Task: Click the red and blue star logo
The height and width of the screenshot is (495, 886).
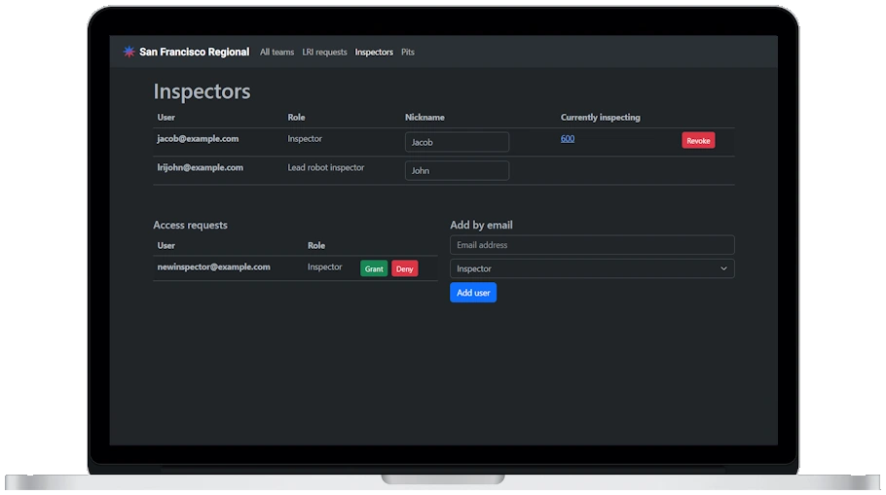Action: tap(129, 53)
